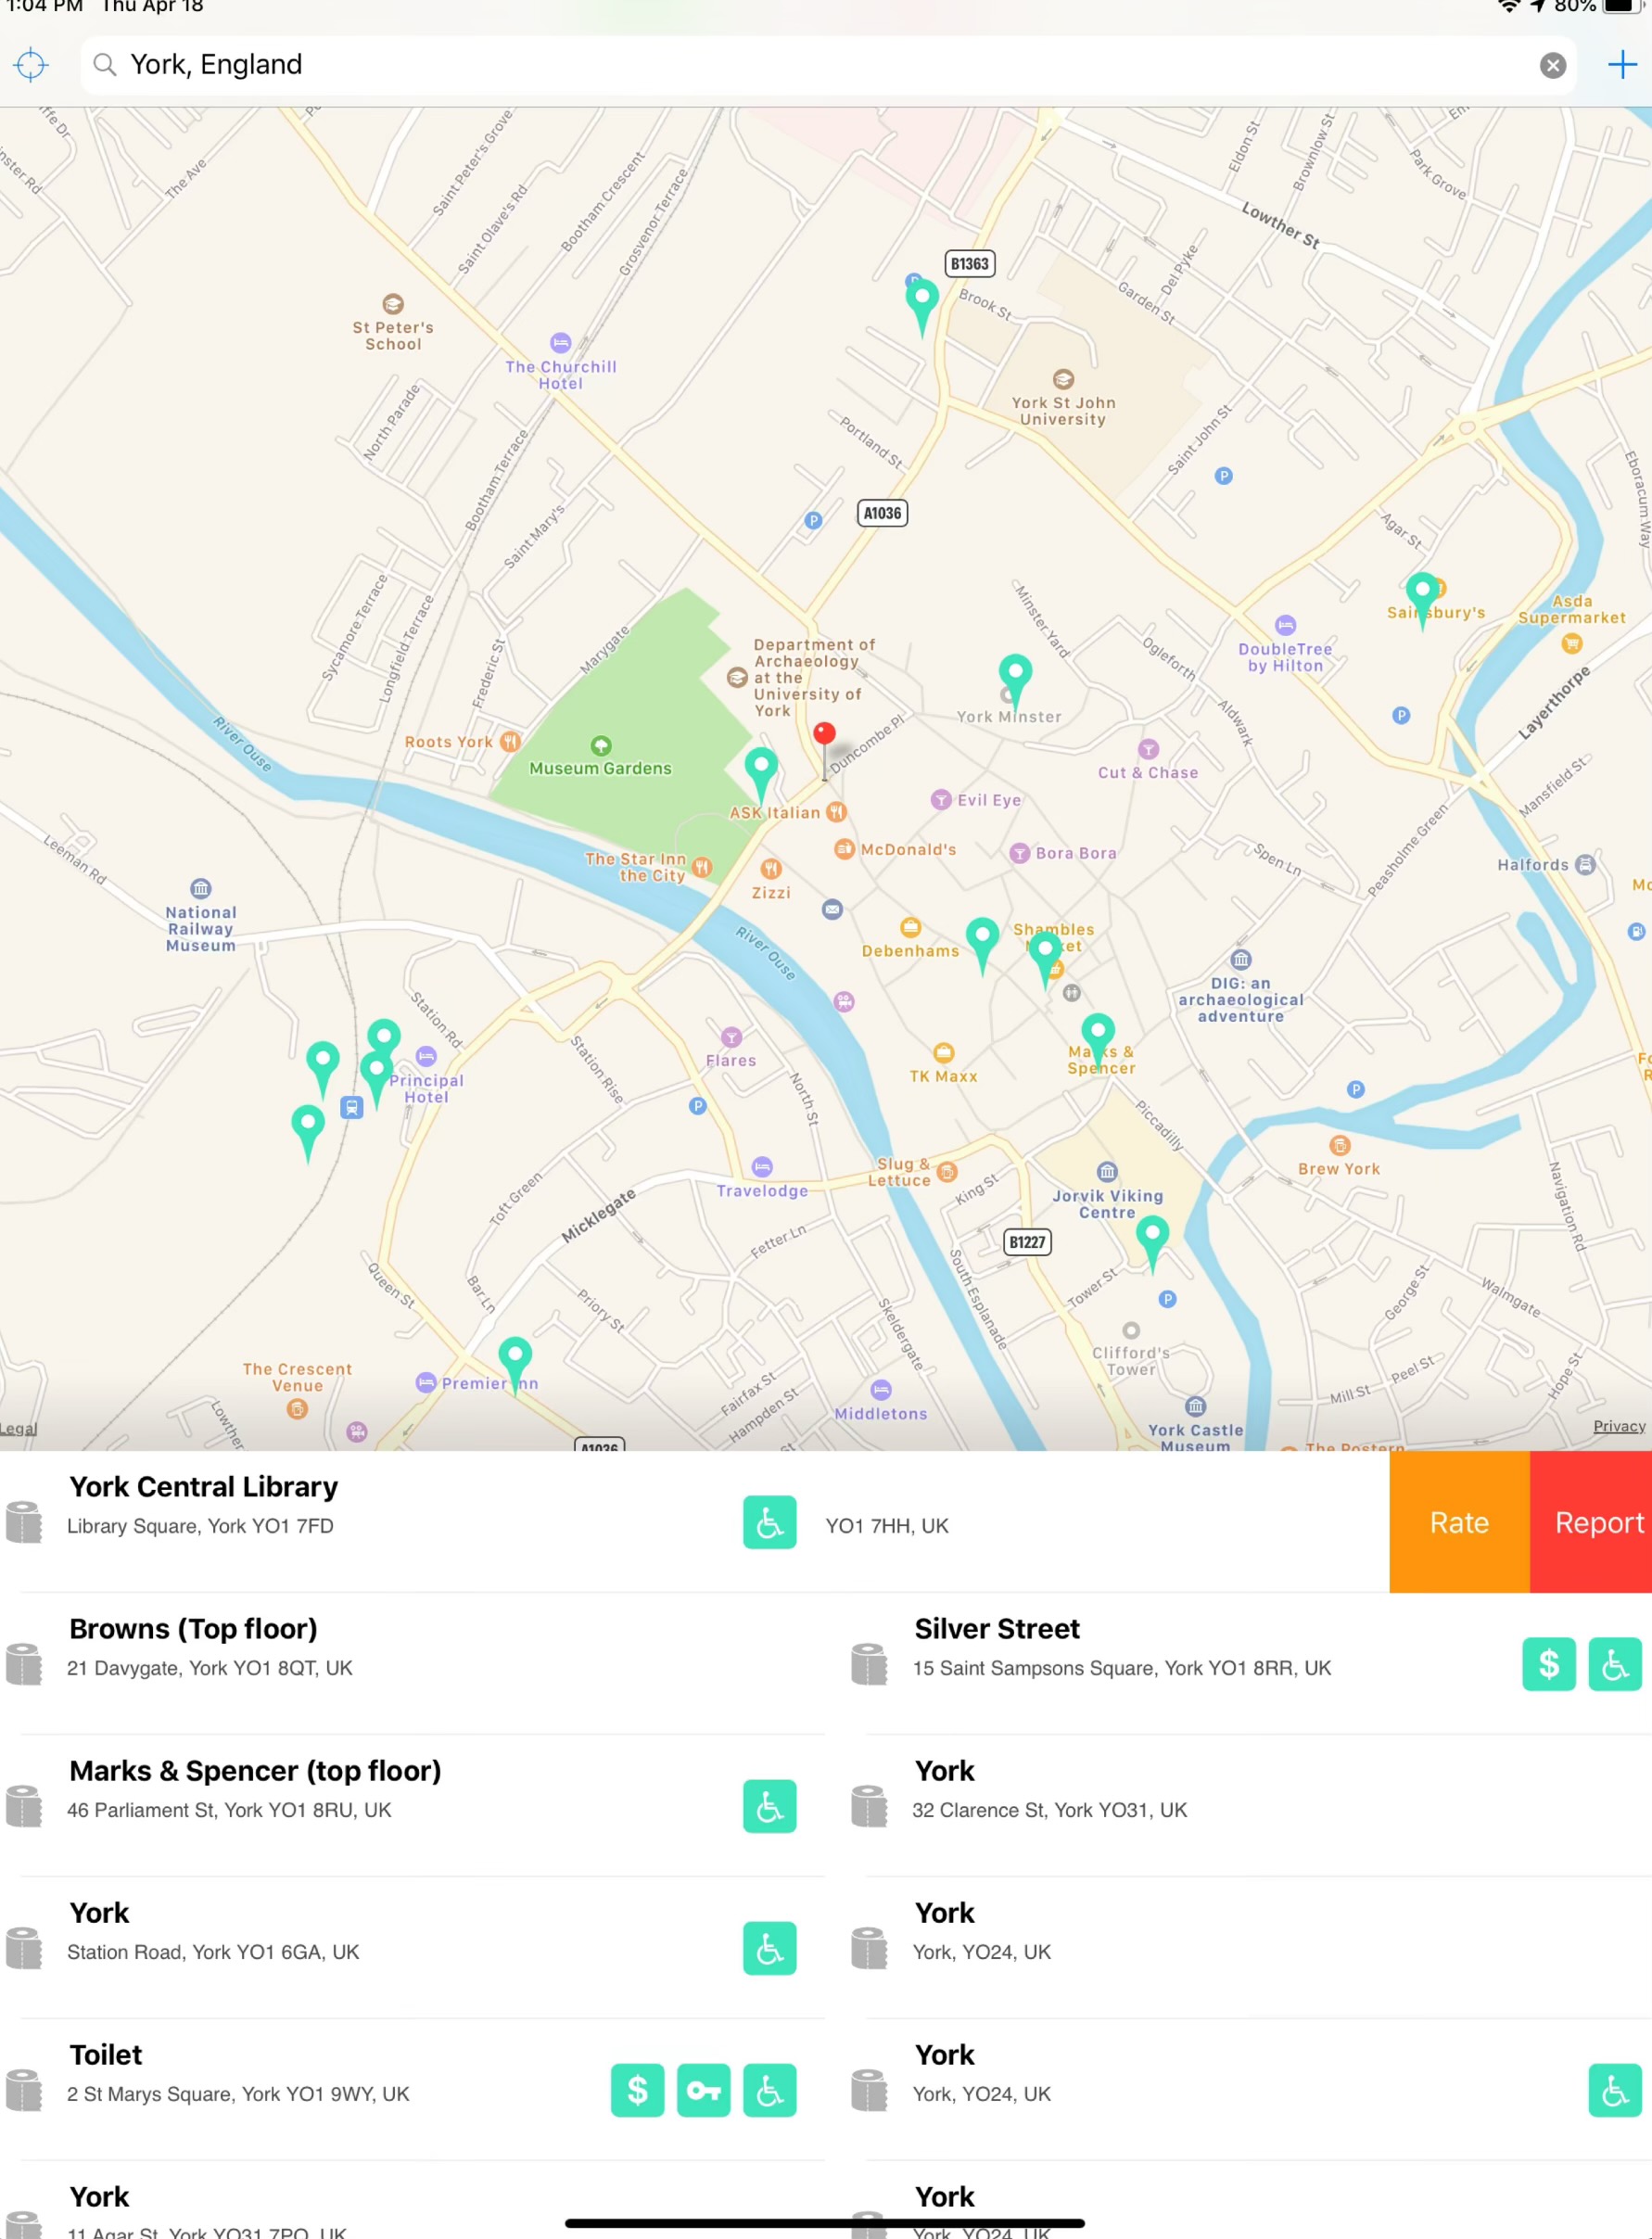Tap the green pin near Premier Inn
Screen dimensions: 1652x2239
click(x=515, y=1356)
